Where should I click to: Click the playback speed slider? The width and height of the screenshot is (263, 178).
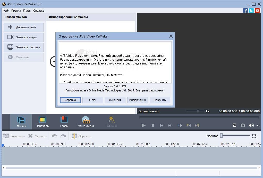click(x=195, y=111)
